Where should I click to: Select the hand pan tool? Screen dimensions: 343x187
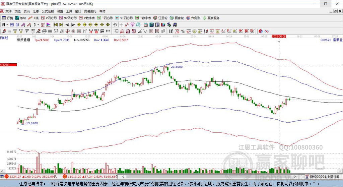coord(115,25)
